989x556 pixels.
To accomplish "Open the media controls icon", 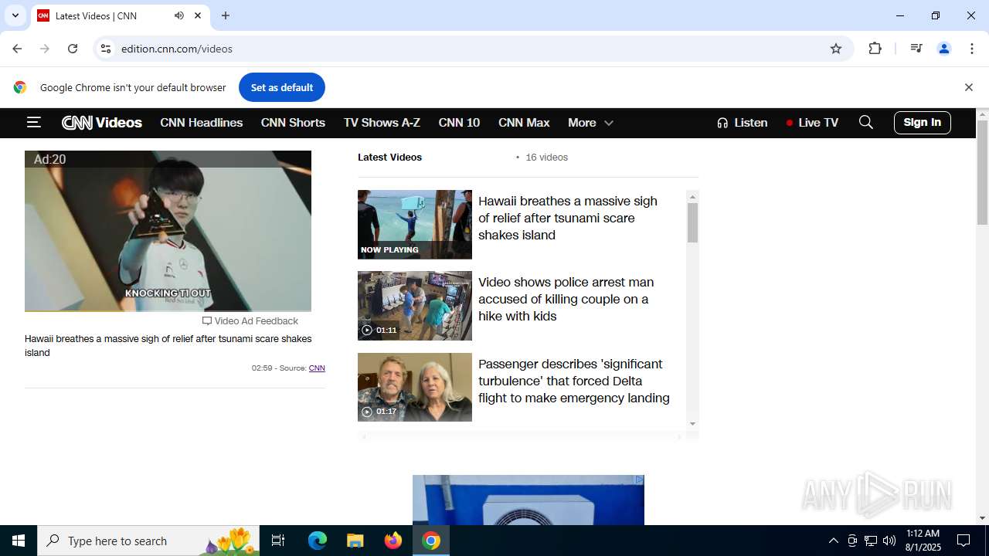I will pyautogui.click(x=916, y=49).
